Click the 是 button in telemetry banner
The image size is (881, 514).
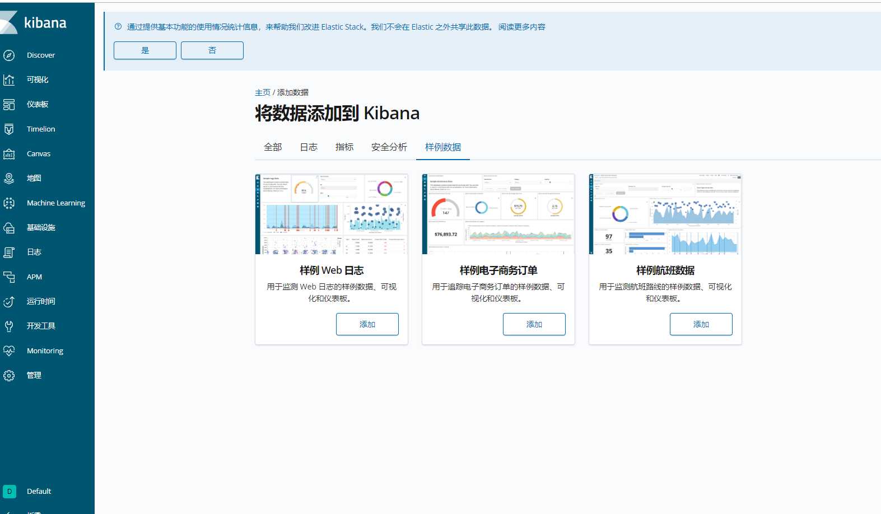145,50
